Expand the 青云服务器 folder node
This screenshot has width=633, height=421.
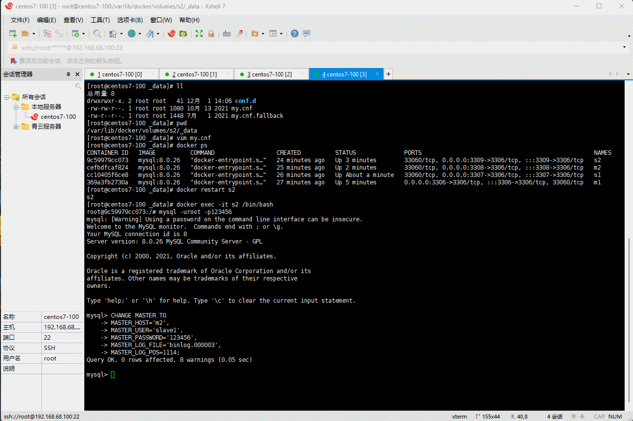(16, 127)
